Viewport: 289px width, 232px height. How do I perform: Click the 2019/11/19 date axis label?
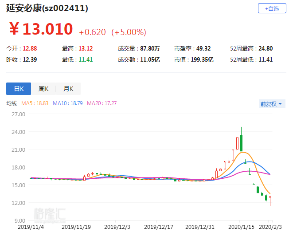click(x=76, y=227)
